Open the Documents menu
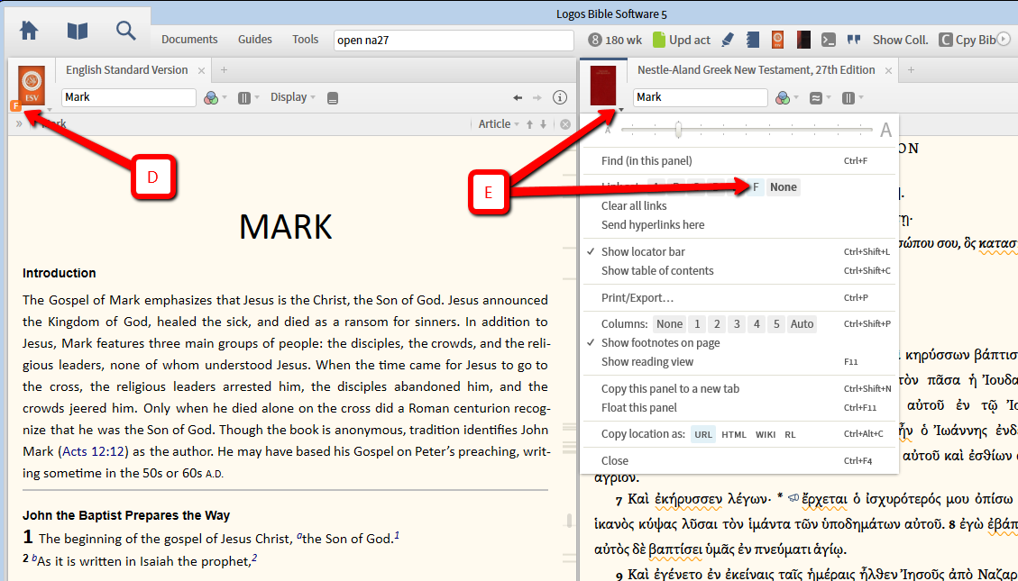Viewport: 1018px width, 581px height. pos(189,40)
